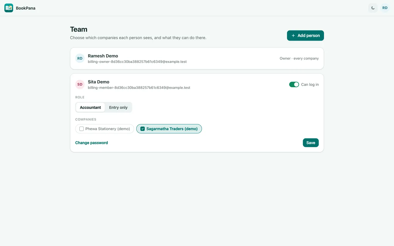Switch role to Entry only
This screenshot has width=394, height=246.
(118, 107)
